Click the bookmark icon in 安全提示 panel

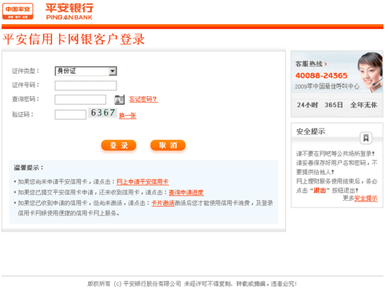pyautogui.click(x=365, y=138)
